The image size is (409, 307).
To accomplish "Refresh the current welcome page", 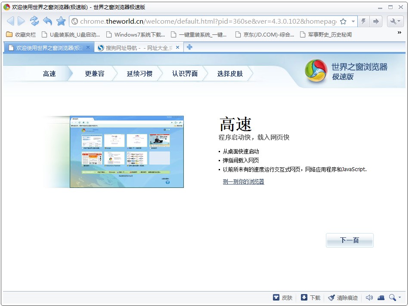I will point(34,21).
